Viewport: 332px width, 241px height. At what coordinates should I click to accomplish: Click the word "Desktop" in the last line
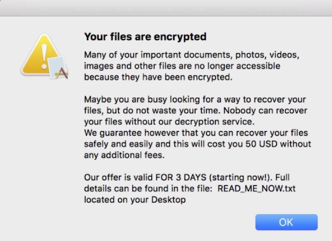coord(169,200)
